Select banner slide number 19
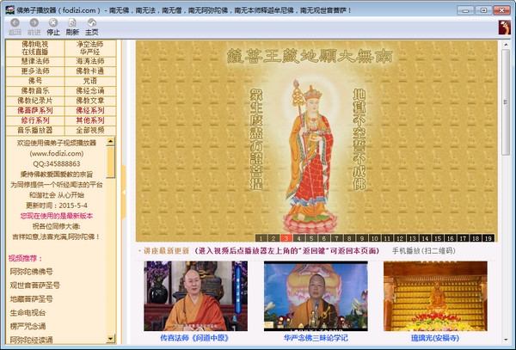This screenshot has height=350, width=516. (488, 238)
